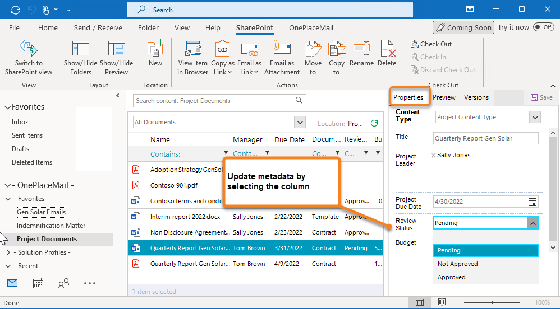The image size is (560, 309).
Task: Switch to the Versions tab
Action: [476, 97]
